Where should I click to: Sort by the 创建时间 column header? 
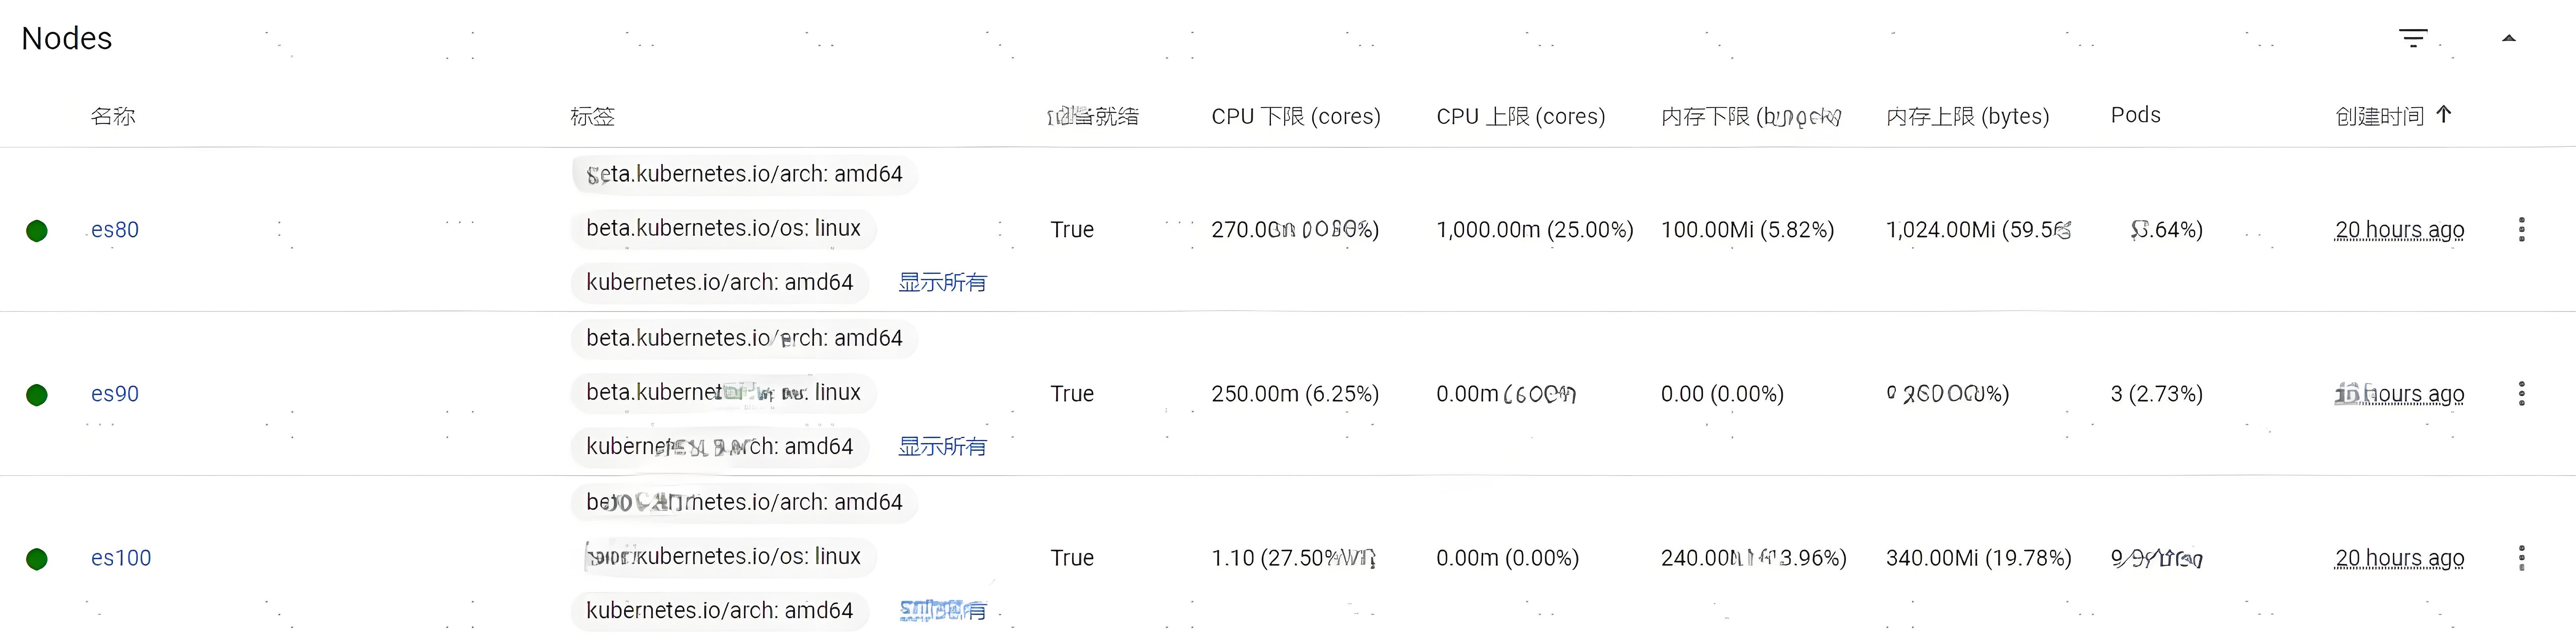[2380, 116]
